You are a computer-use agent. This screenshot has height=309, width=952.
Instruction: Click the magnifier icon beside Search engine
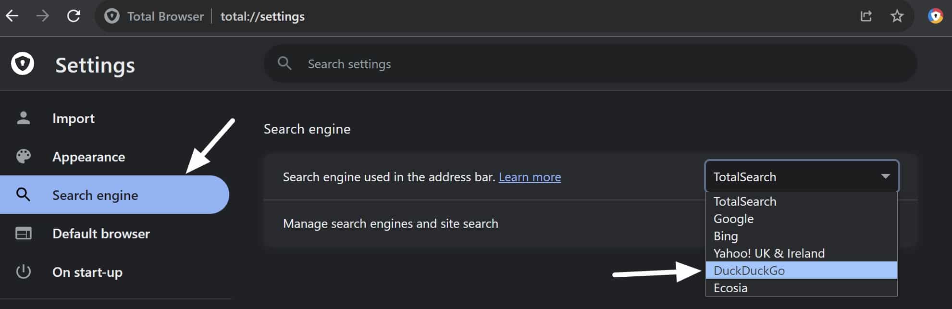coord(23,195)
